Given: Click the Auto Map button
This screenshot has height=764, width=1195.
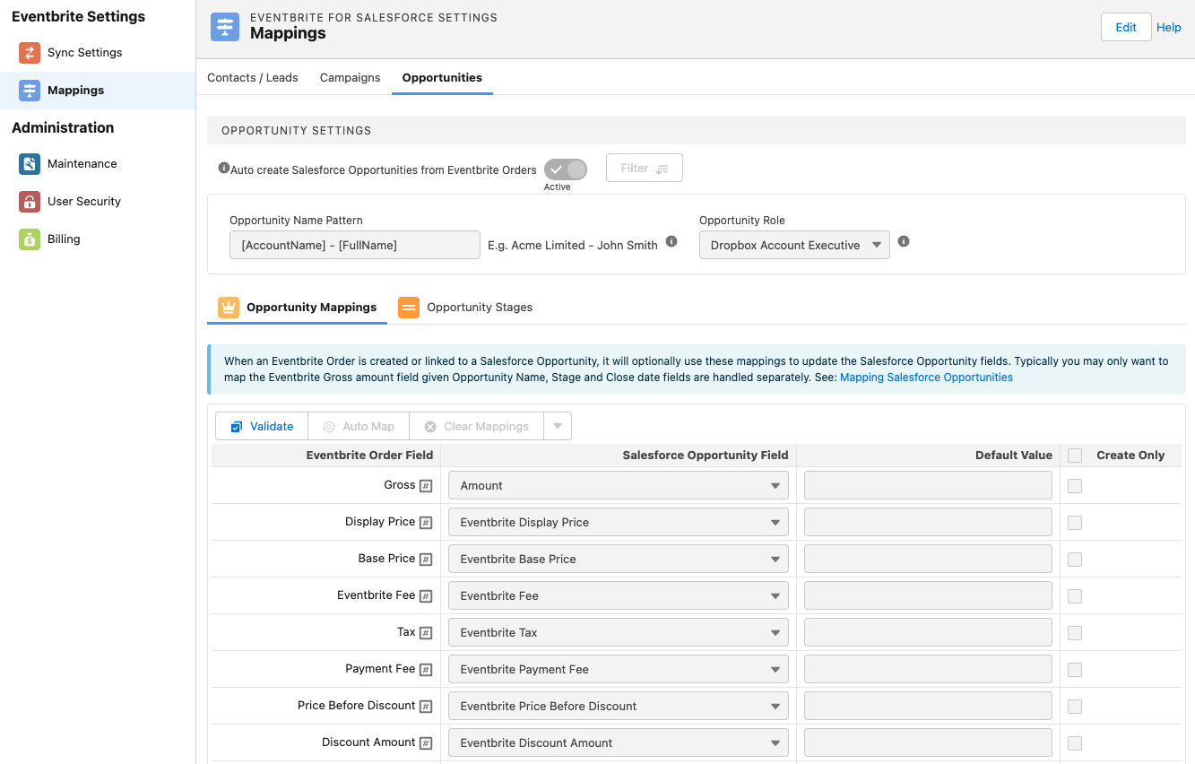Looking at the screenshot, I should (359, 426).
